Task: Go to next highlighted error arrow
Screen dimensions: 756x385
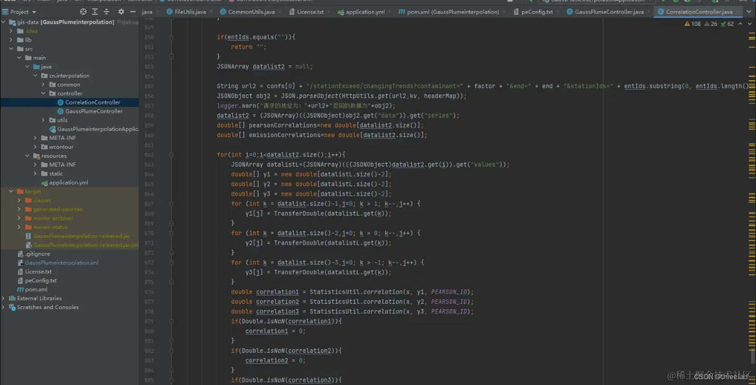Action: 750,24
